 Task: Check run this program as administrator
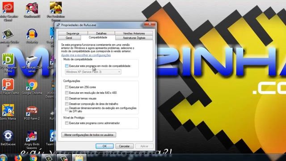click(x=67, y=123)
